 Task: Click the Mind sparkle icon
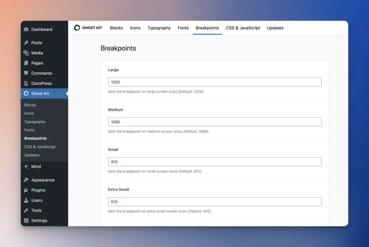tap(26, 167)
